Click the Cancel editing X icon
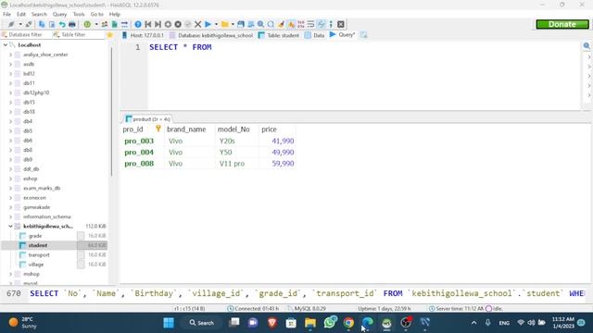Image resolution: width=593 pixels, height=333 pixels. tap(197, 24)
